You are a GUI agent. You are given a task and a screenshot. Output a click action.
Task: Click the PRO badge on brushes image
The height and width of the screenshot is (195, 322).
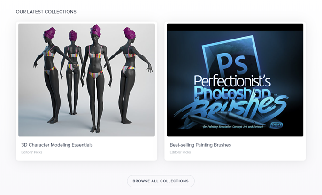(276, 125)
